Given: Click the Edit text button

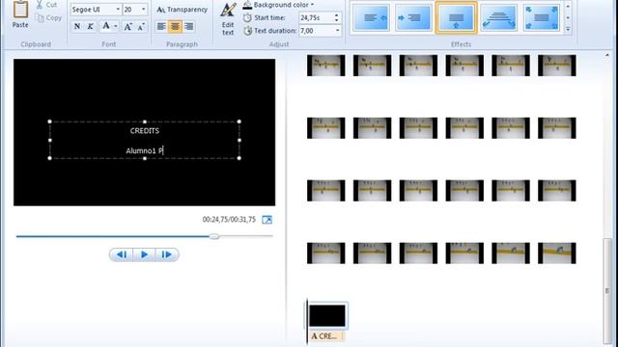Looking at the screenshot, I should [228, 19].
